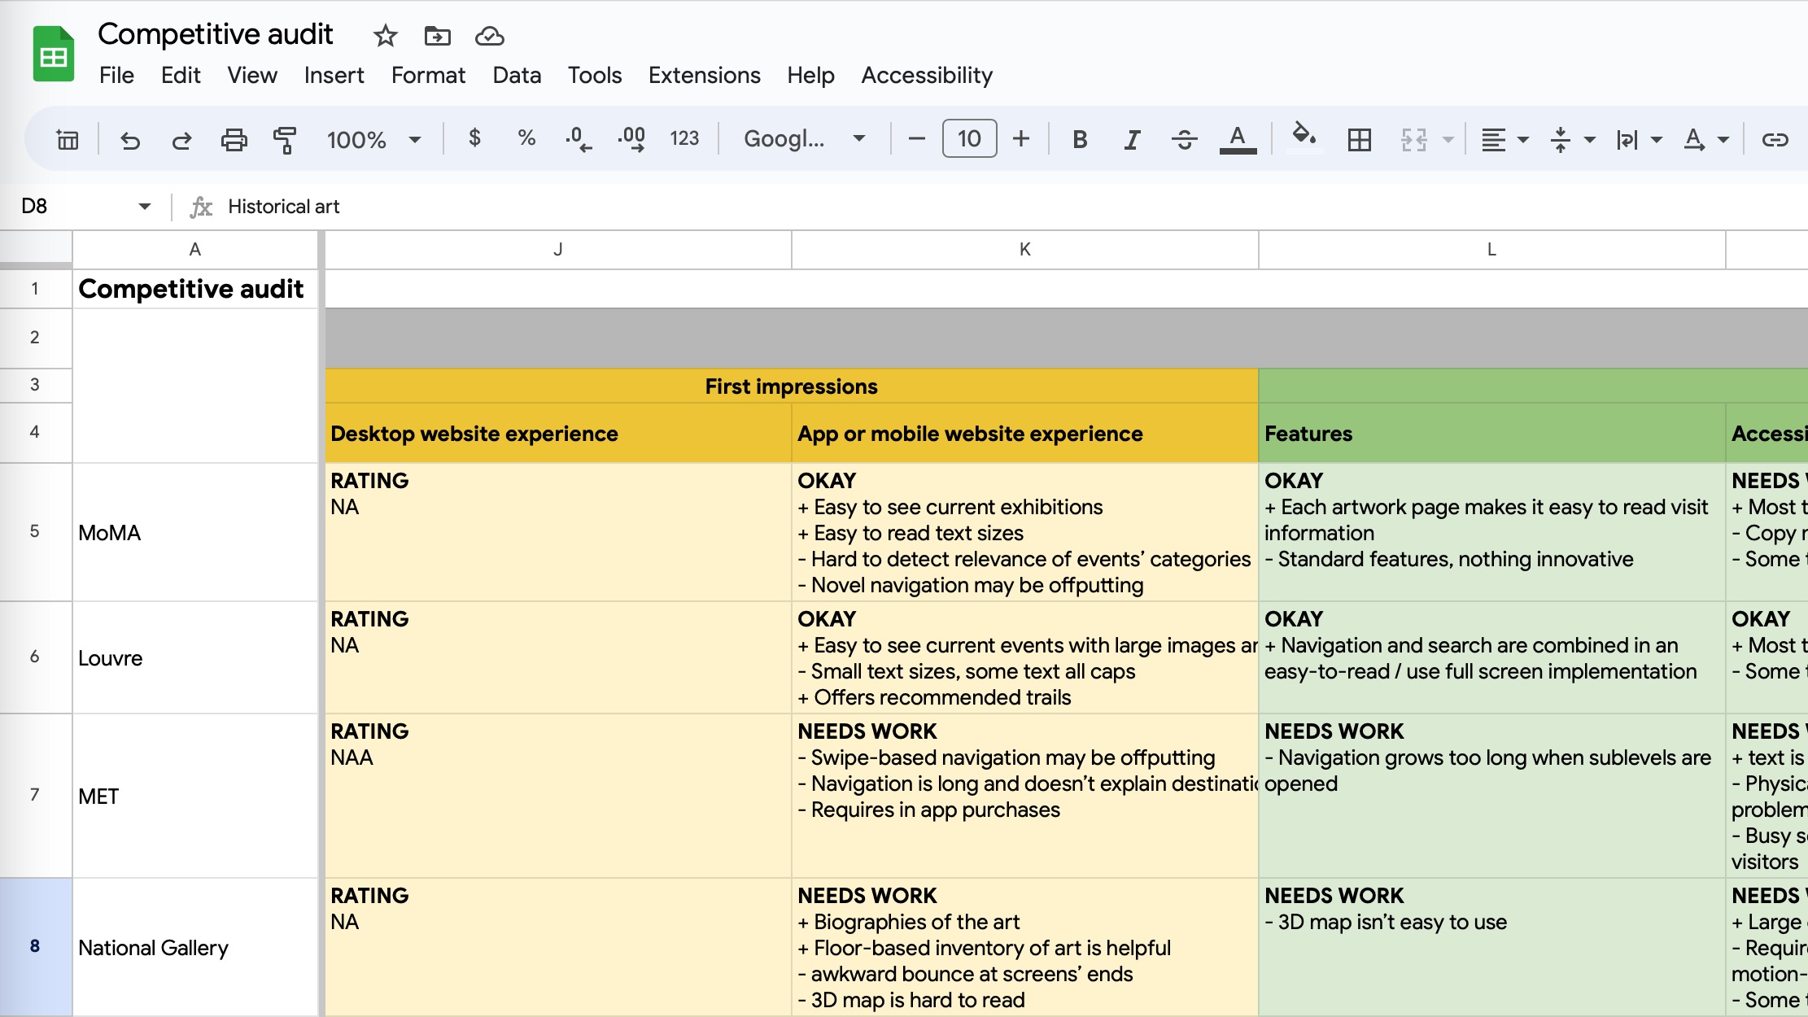Check cloud save status icon
Image resolution: width=1808 pixels, height=1017 pixels.
[489, 36]
